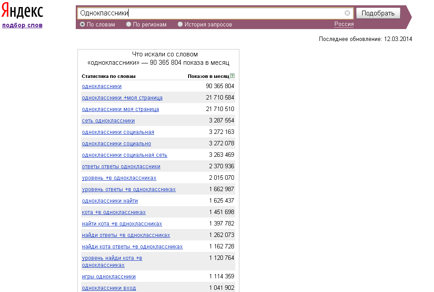Screen dimensions: 434x292
Task: Open одноклассники +моя страница link
Action: (122, 98)
